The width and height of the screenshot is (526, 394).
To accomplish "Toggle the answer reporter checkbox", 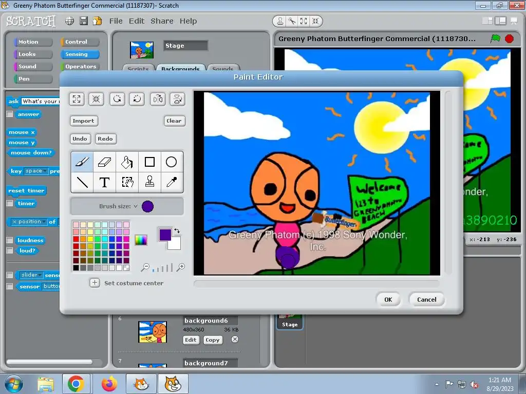I will click(10, 114).
